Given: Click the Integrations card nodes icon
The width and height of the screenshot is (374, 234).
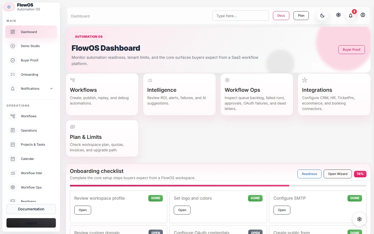Looking at the screenshot, I should pyautogui.click(x=305, y=80).
